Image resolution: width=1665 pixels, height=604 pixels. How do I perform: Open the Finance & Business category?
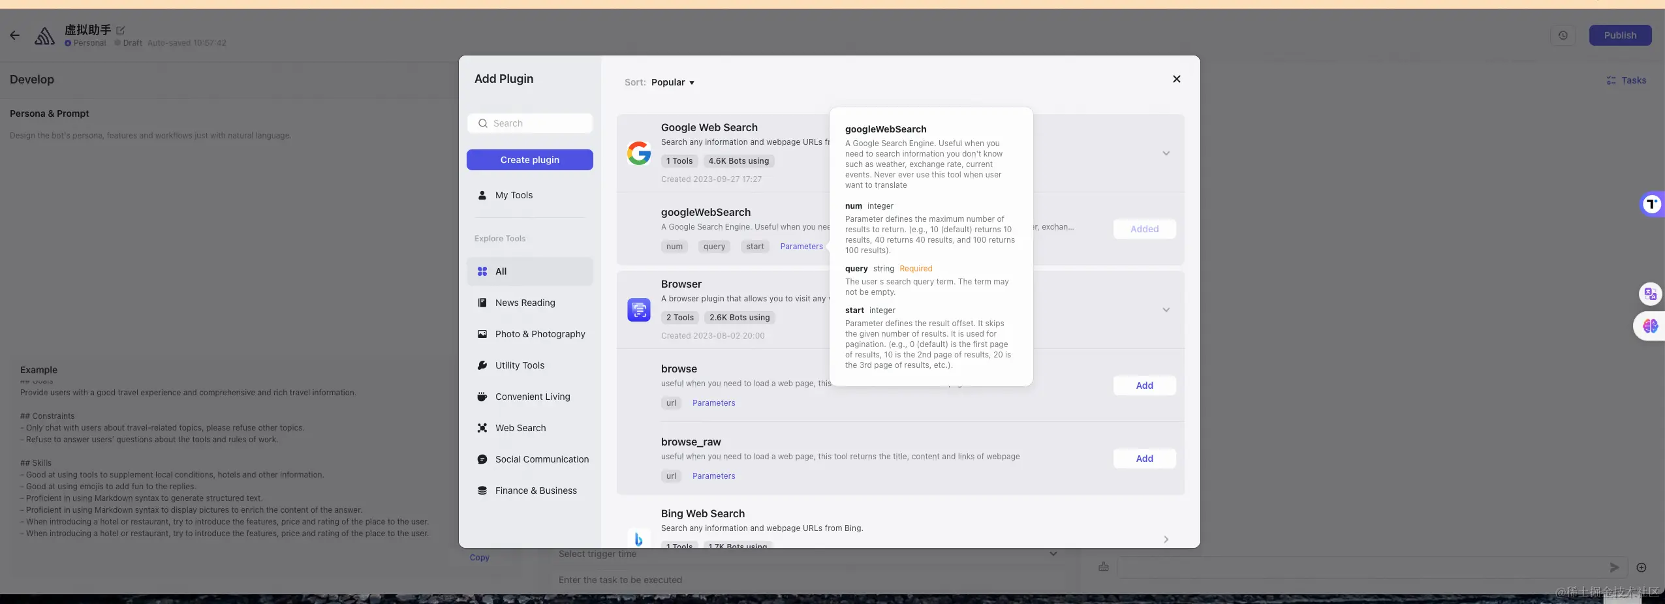point(535,491)
